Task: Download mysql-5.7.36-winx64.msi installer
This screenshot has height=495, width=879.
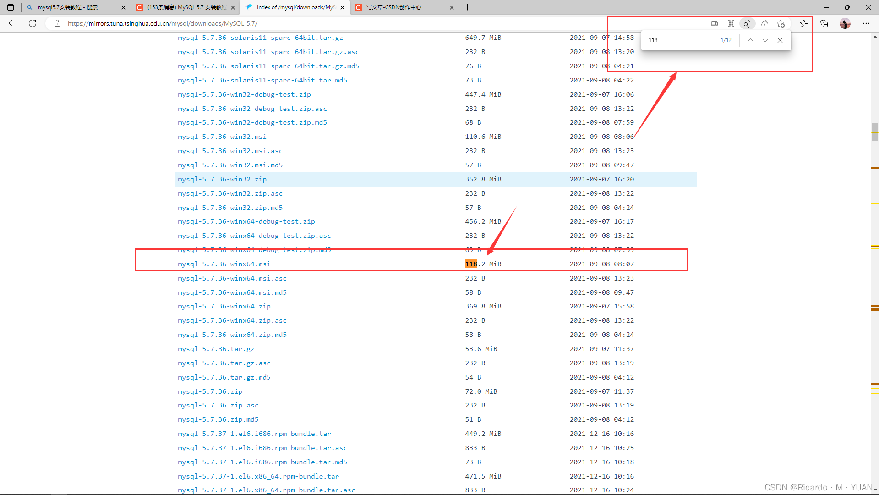Action: coord(224,264)
